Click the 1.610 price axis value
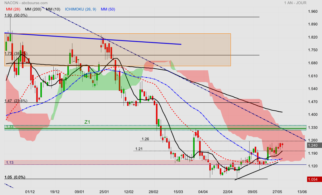The width and height of the screenshot is (322, 195). [x=313, y=76]
